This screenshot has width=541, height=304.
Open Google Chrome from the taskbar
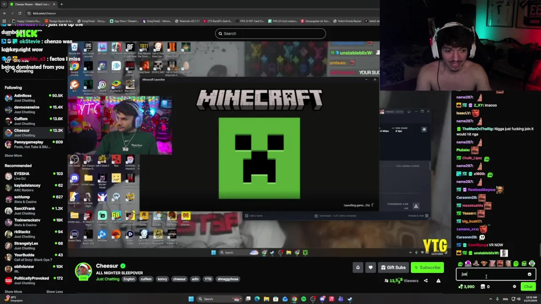[x=294, y=299]
